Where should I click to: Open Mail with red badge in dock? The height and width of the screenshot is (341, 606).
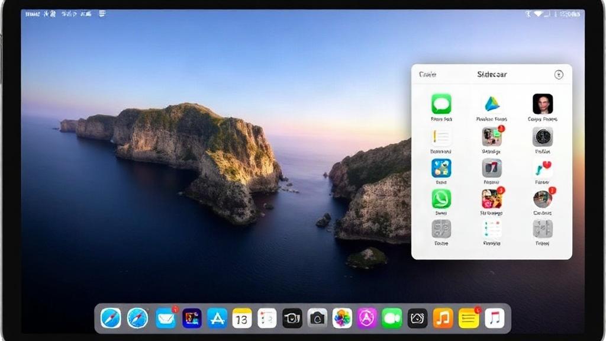[166, 319]
